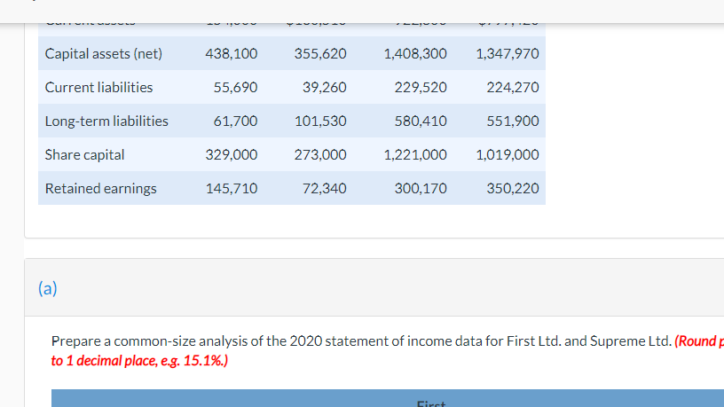Click the value 224,270 in Current liabilities row
The width and height of the screenshot is (724, 407).
click(x=513, y=87)
